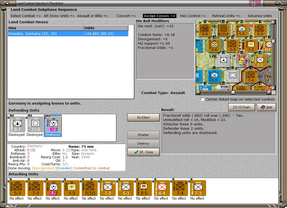Click the 7-4 infantry counter on map
The image size is (287, 208).
251,76
